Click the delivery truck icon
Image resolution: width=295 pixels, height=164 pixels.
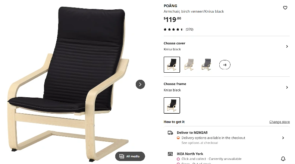tap(170, 133)
